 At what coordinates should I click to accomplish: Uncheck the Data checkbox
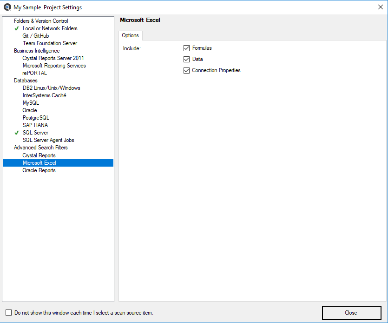point(187,59)
